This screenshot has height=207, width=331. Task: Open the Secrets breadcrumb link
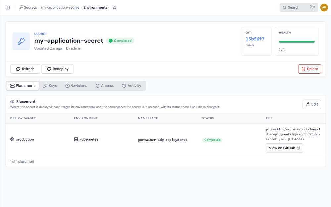[x=30, y=7]
